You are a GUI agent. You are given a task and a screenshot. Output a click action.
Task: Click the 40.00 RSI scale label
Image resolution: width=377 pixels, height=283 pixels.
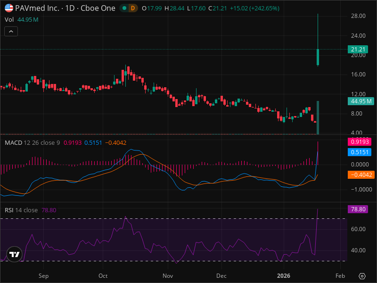point(358,250)
